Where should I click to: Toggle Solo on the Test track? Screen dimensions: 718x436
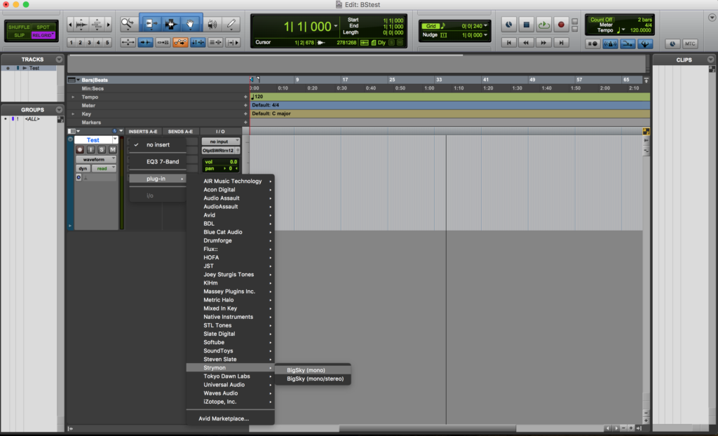(101, 150)
